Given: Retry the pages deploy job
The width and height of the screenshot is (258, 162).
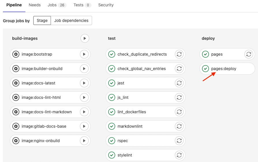Looking at the screenshot, I should [248, 54].
